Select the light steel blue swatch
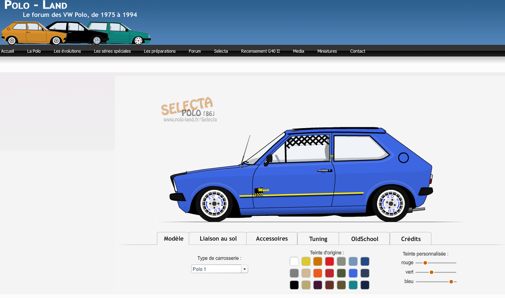 click(353, 261)
